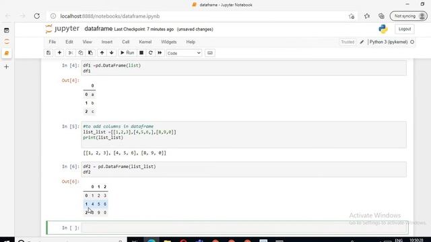Viewport: 431px width, 242px height.
Task: Click value 'c' in the df1 output table
Action: click(93, 112)
